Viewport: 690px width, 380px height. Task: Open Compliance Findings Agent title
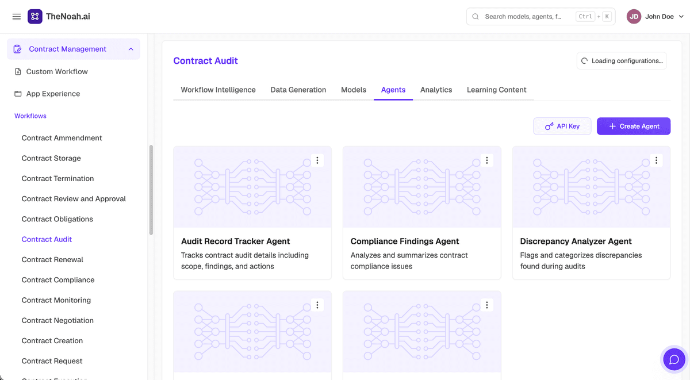pos(405,241)
